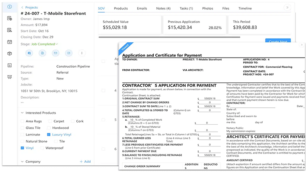Click the chat bubble icon in sidebar

point(9,77)
